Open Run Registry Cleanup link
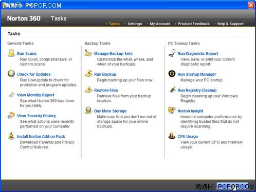 (197, 90)
